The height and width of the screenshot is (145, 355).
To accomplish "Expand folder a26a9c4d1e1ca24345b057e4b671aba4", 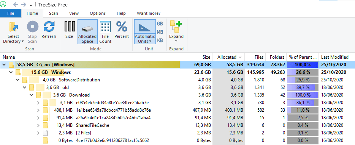I will click(38, 118).
